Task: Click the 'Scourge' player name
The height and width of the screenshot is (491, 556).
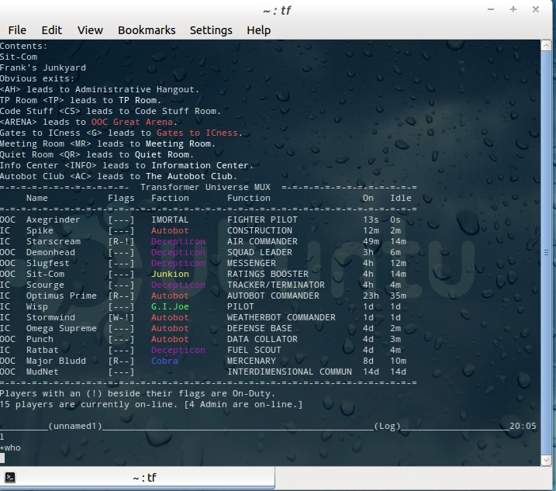Action: 45,285
